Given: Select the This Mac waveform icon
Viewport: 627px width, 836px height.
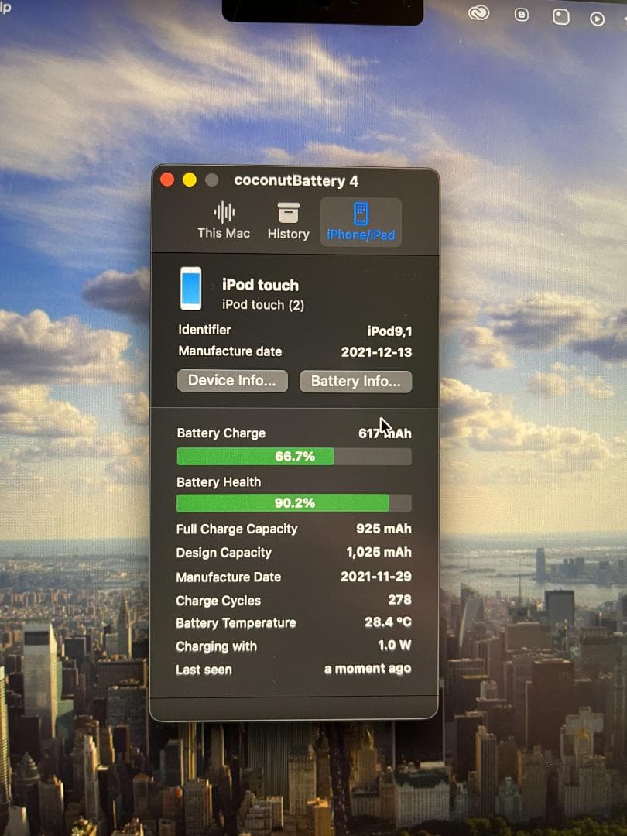Looking at the screenshot, I should pos(224,213).
